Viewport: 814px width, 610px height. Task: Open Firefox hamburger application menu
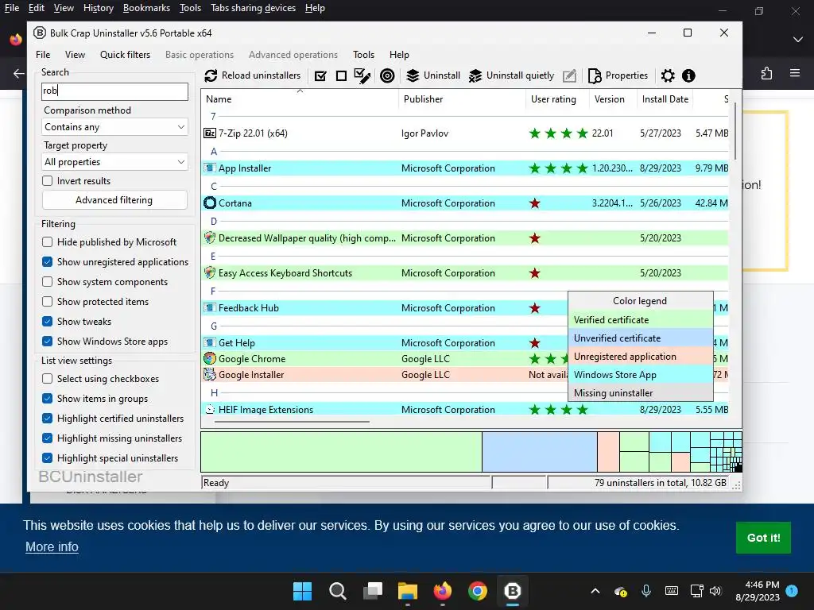click(x=795, y=72)
